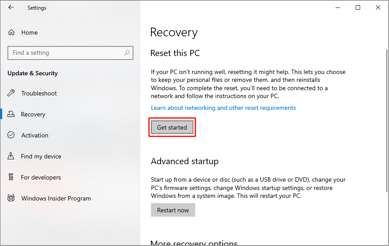Click the vertical scrollbar on the right
This screenshot has height=246, width=389.
coord(386,120)
